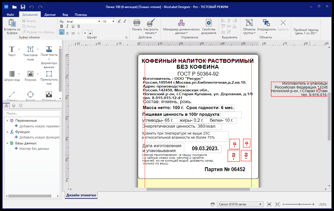Switch to the Данные ribbon tab
Screen dimensions: 334x211
click(x=50, y=15)
